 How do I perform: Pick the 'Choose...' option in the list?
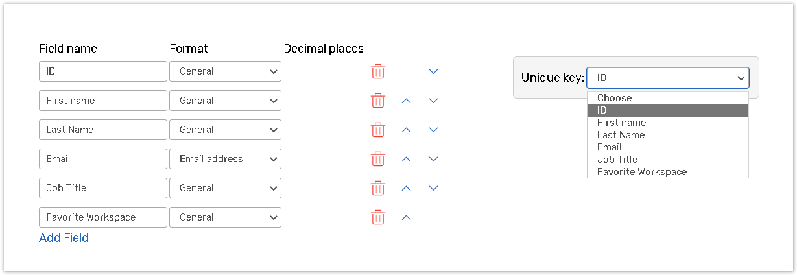617,98
